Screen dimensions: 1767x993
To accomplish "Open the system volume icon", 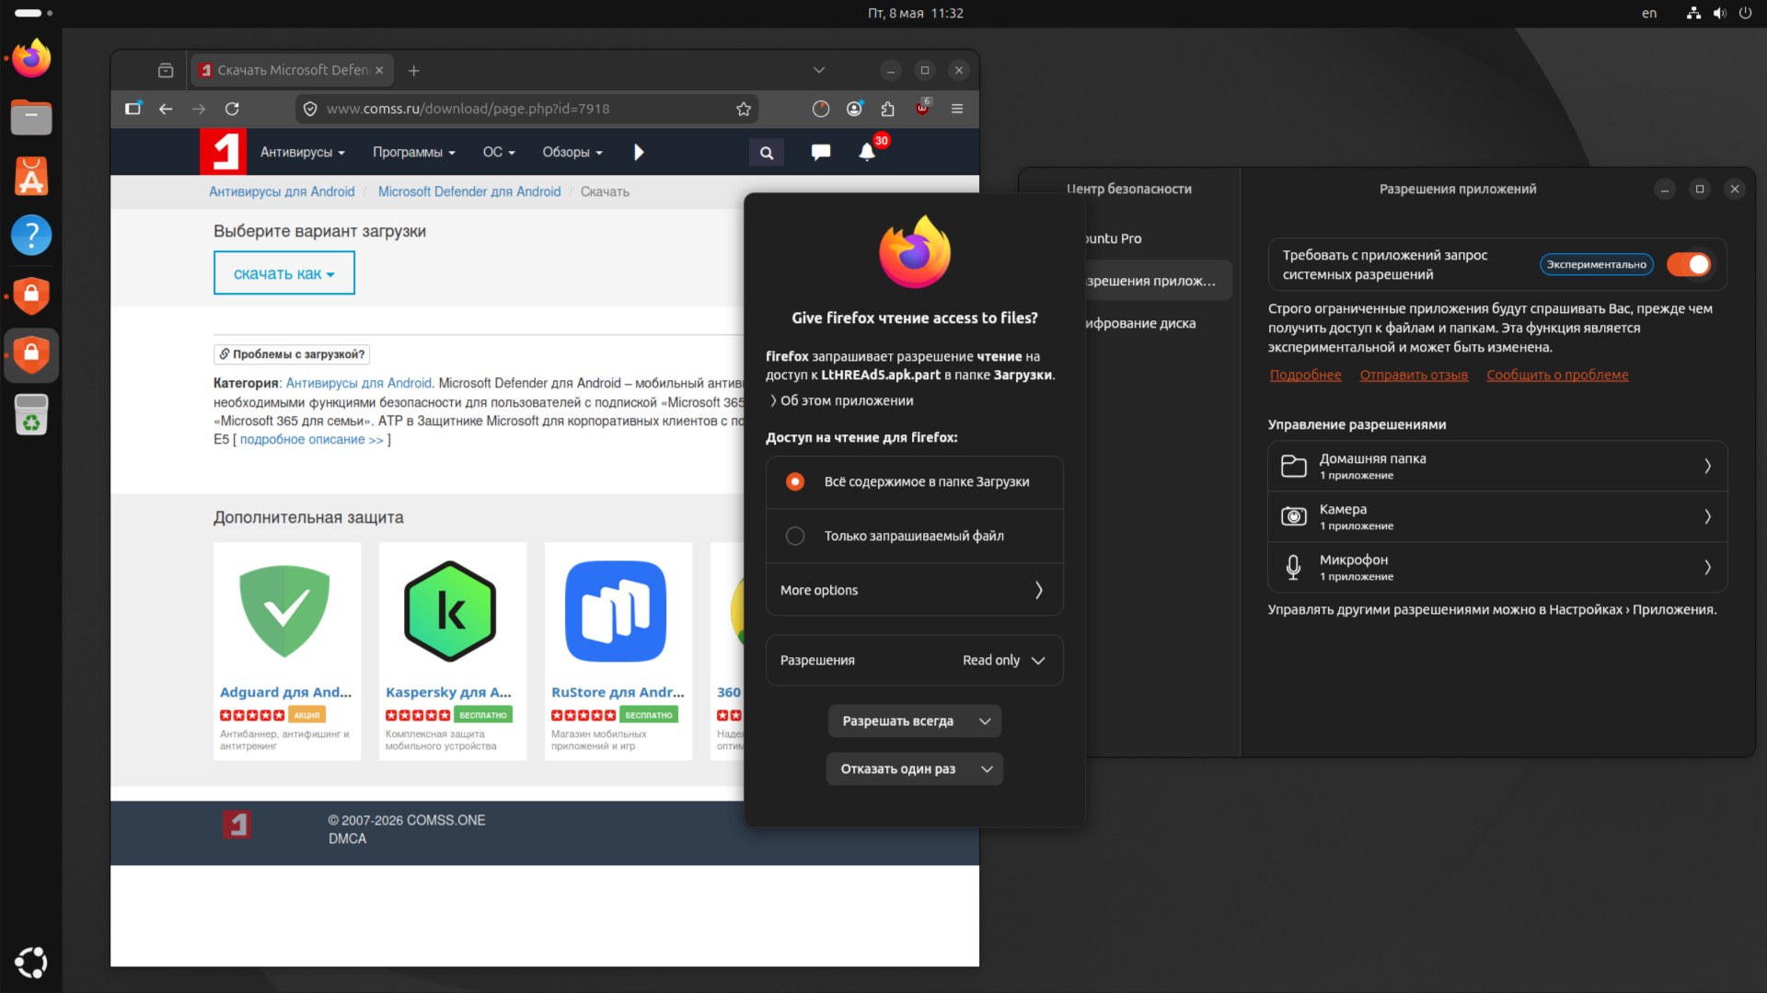I will [x=1719, y=13].
